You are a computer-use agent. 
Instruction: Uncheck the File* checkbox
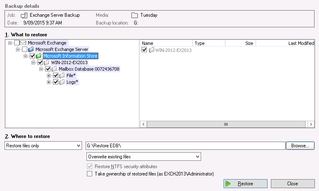pos(56,76)
